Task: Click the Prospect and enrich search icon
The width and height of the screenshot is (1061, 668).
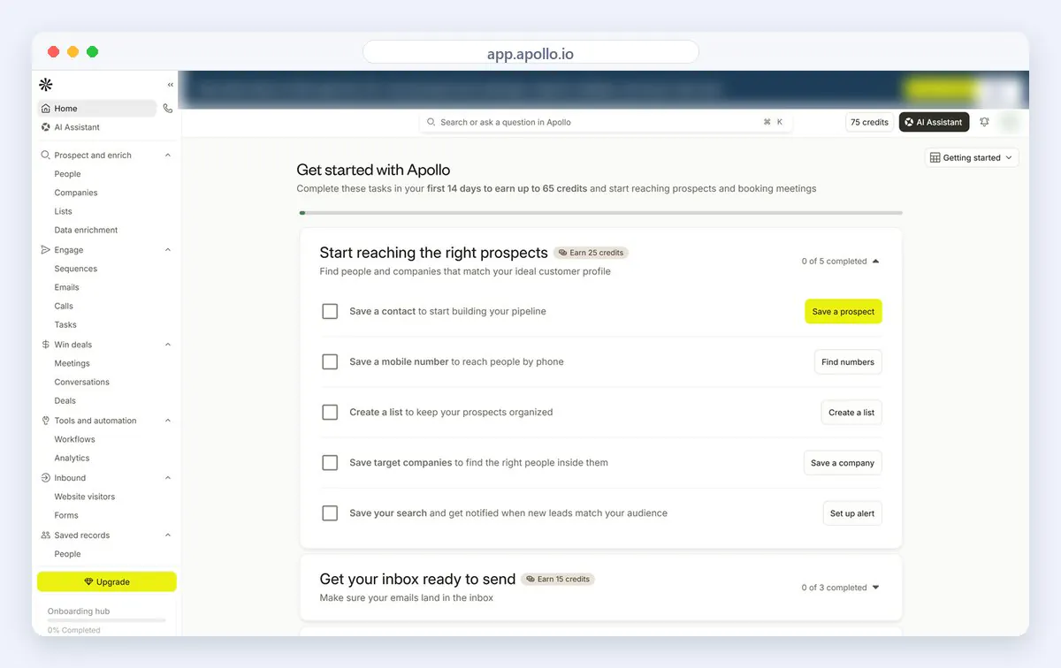Action: pos(46,155)
